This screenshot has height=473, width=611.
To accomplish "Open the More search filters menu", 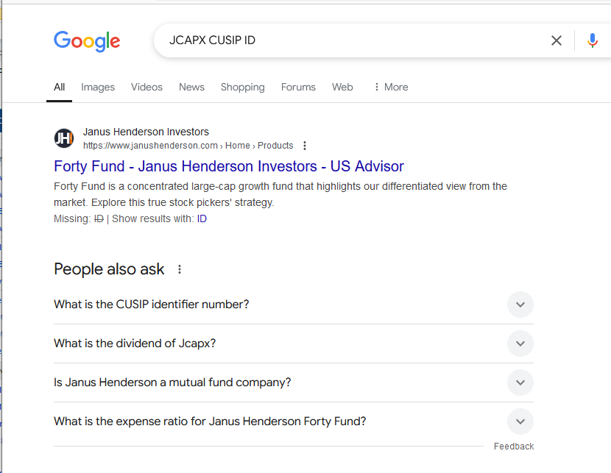I will coord(391,88).
